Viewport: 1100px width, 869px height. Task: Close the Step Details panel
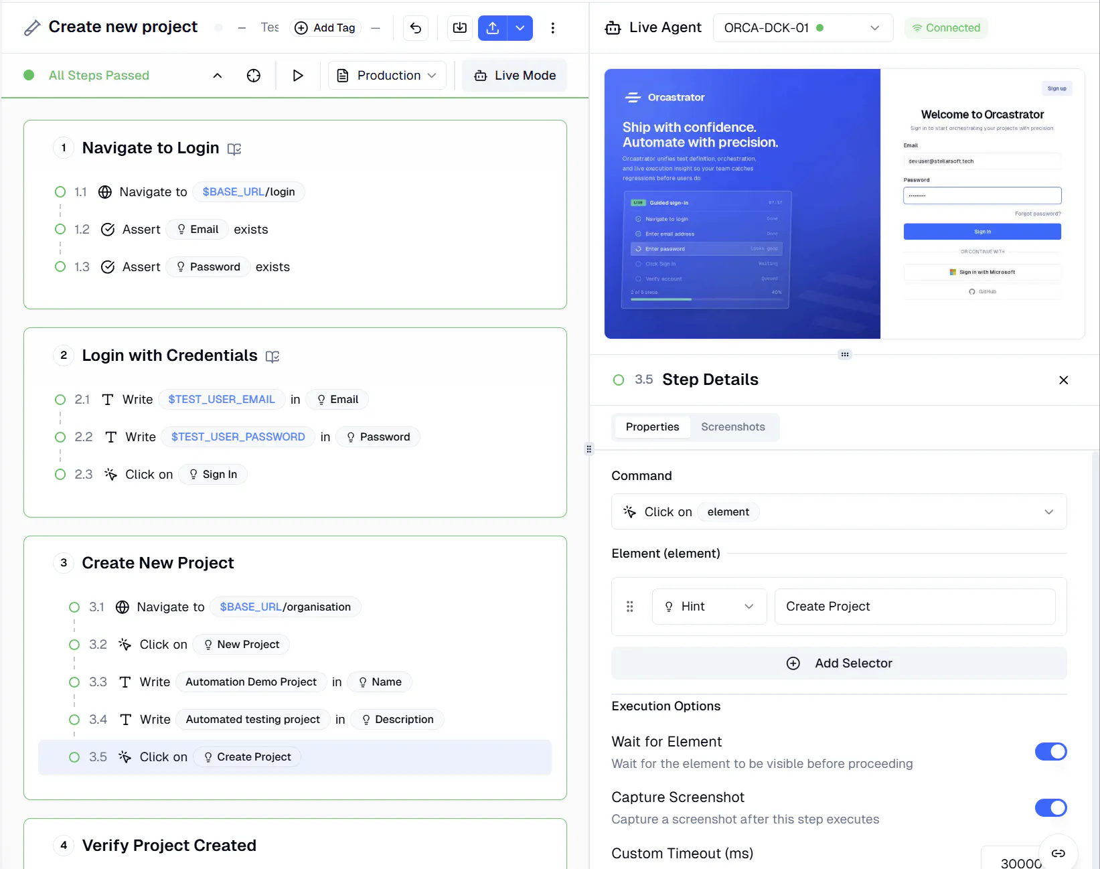pos(1063,380)
